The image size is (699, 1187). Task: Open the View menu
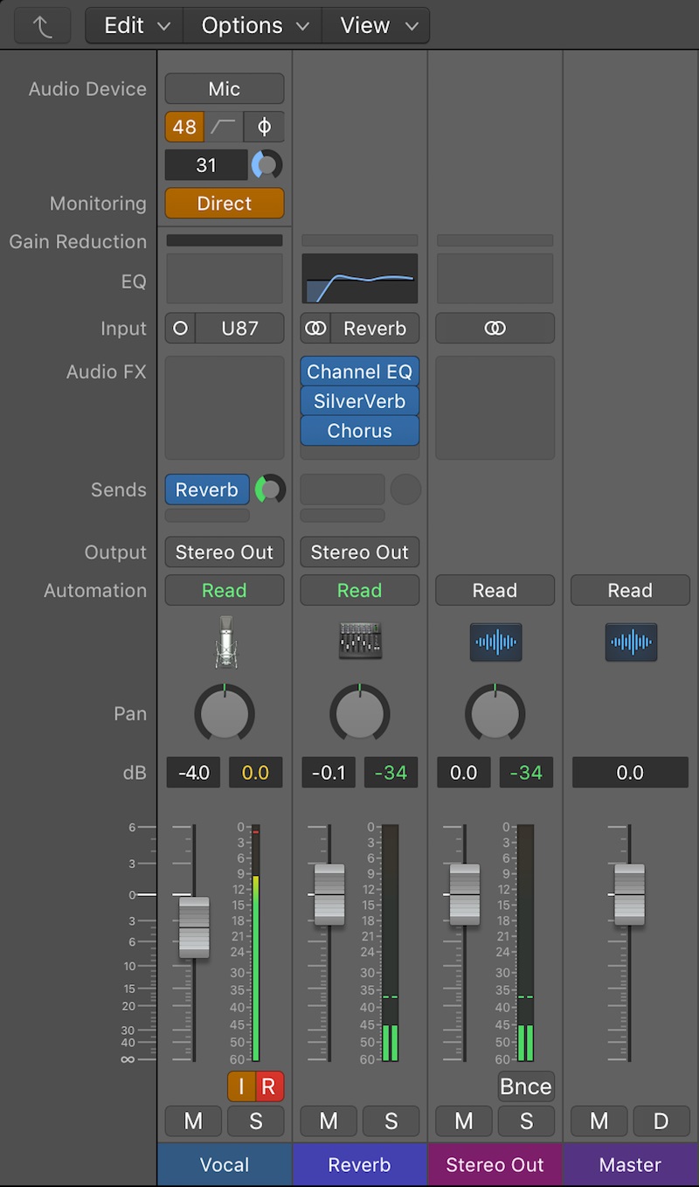377,25
